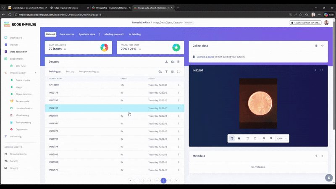This screenshot has height=189, width=336.
Task: Select sample row IN91797
Action: point(114,139)
